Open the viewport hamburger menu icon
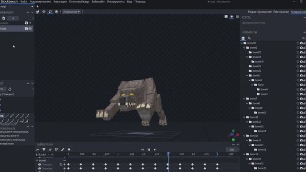This screenshot has width=306, height=172. point(238,17)
